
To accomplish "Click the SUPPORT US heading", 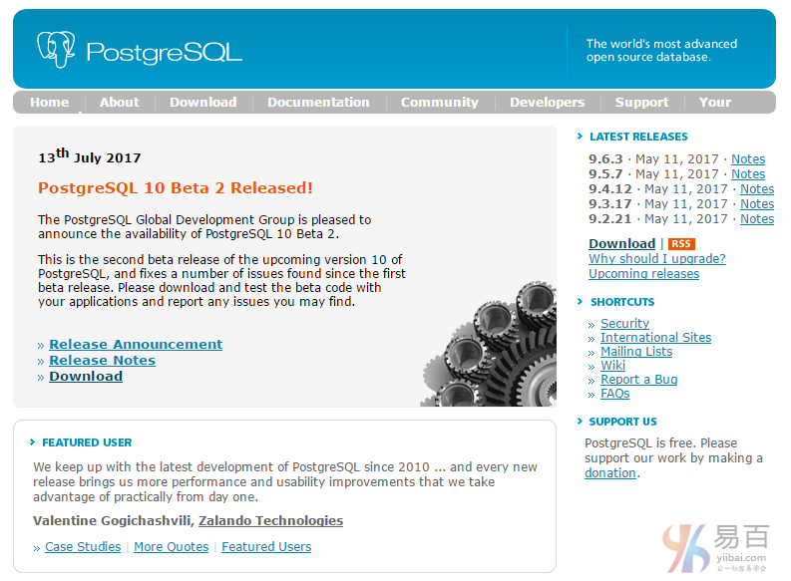I will pos(623,422).
